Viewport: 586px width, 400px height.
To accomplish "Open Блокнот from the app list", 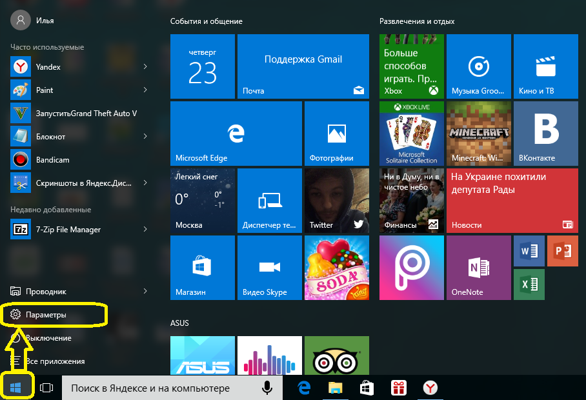I will pyautogui.click(x=79, y=137).
